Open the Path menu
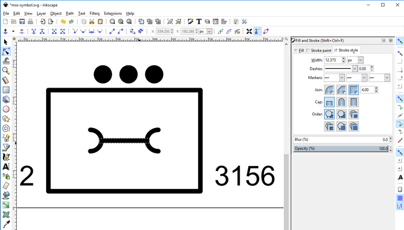The width and height of the screenshot is (404, 230). [70, 13]
